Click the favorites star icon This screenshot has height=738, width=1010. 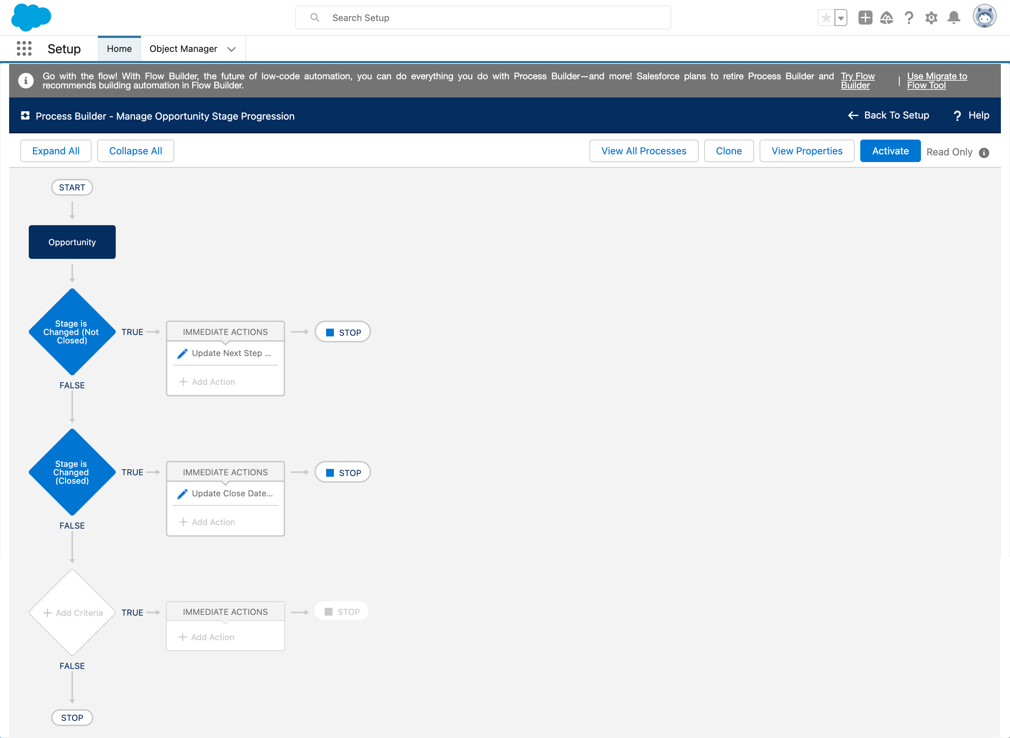click(826, 18)
